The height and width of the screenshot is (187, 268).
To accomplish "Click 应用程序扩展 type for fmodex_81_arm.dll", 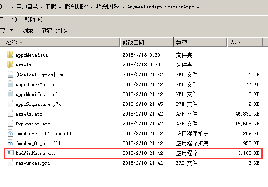I will click(x=192, y=143).
